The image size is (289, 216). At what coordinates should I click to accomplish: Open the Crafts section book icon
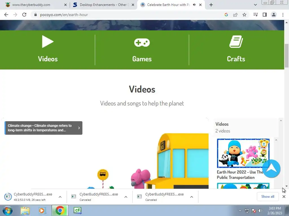pos(236,42)
